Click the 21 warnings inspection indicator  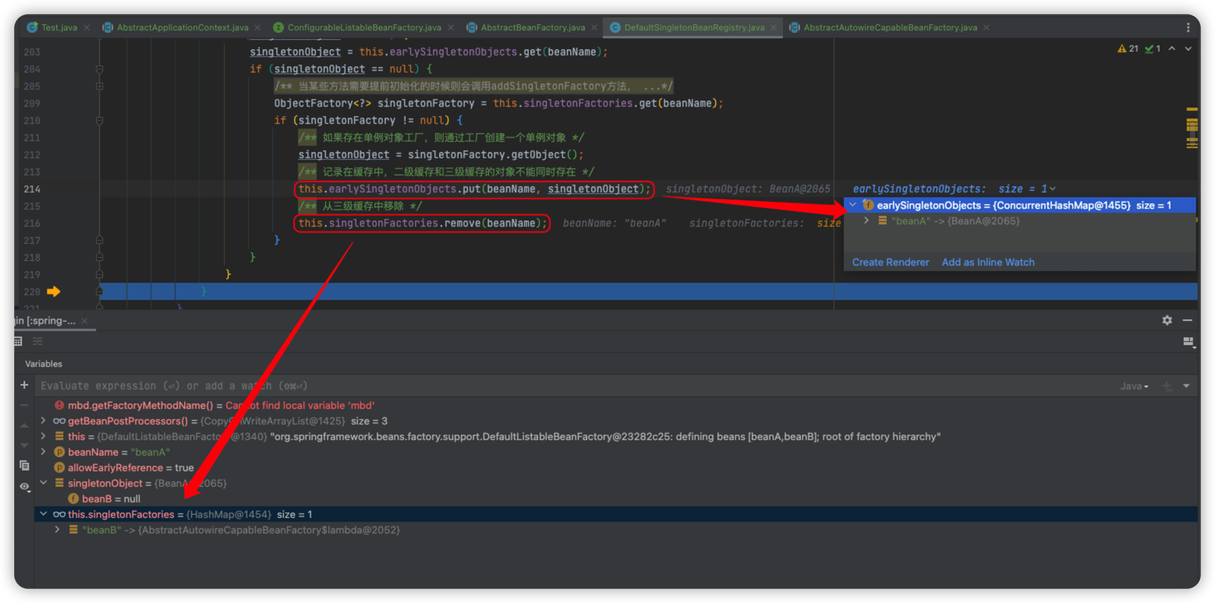coord(1128,48)
